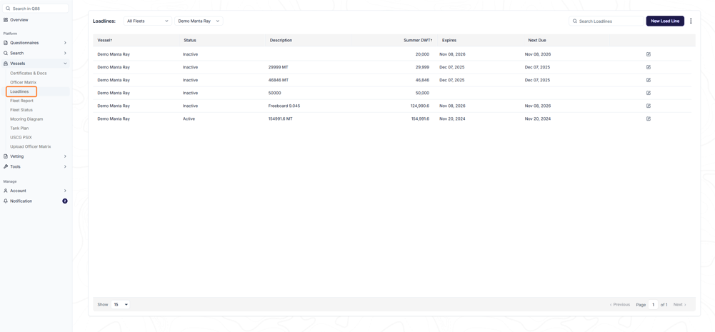Click the Next page button
The height and width of the screenshot is (332, 715).
click(x=679, y=305)
